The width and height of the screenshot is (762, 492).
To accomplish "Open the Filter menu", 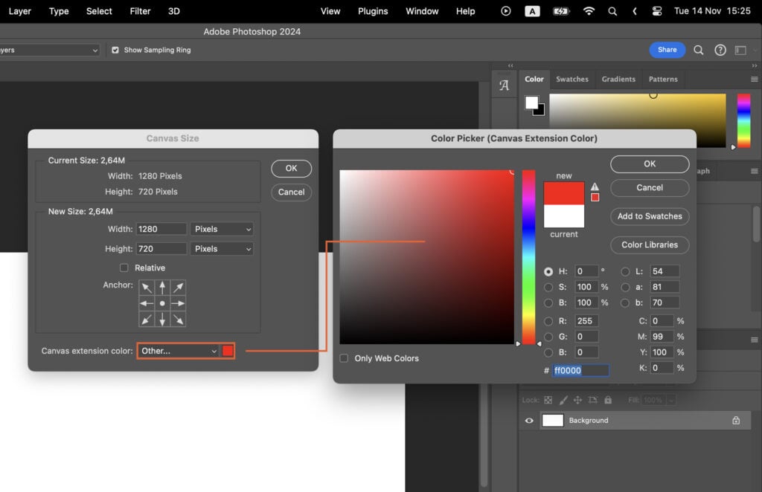I will click(x=139, y=11).
